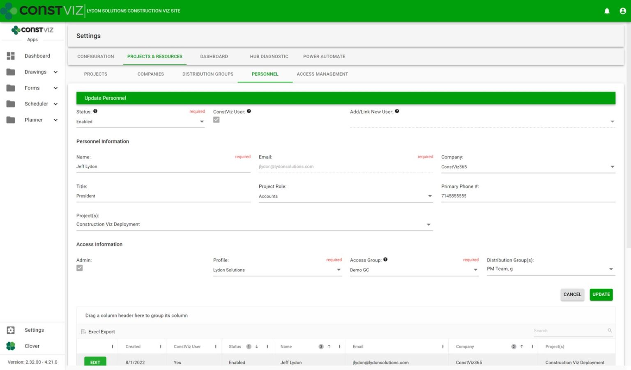This screenshot has width=631, height=370.
Task: Click the Status sort arrow in the grid
Action: click(257, 346)
